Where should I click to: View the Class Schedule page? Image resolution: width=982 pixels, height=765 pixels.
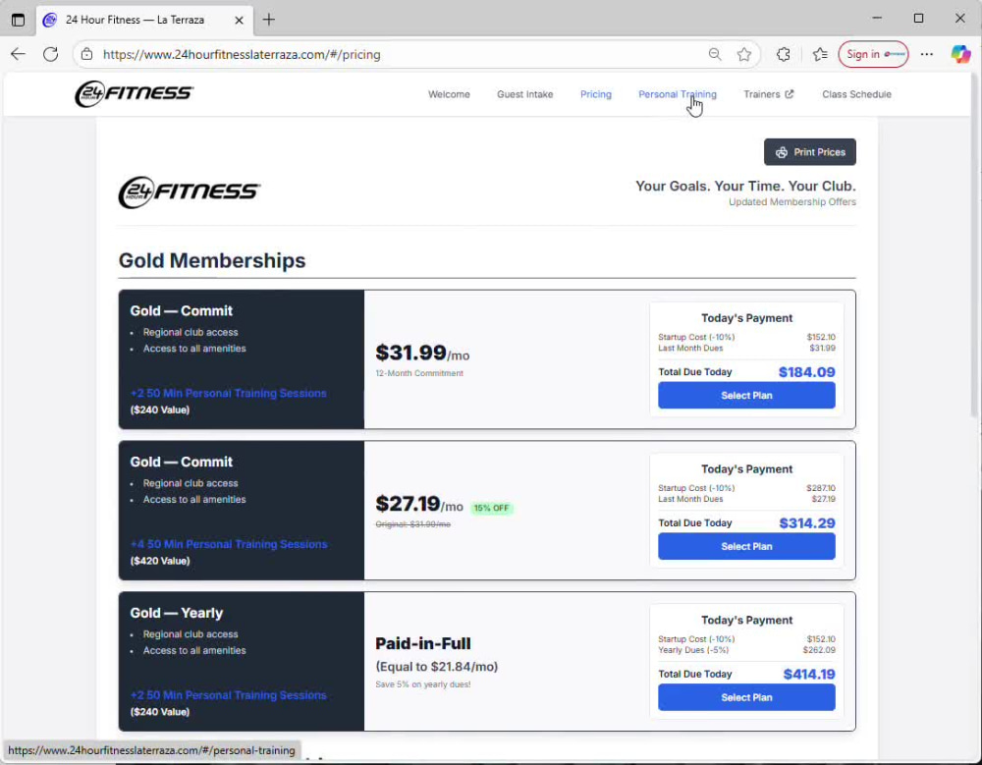[x=856, y=94]
